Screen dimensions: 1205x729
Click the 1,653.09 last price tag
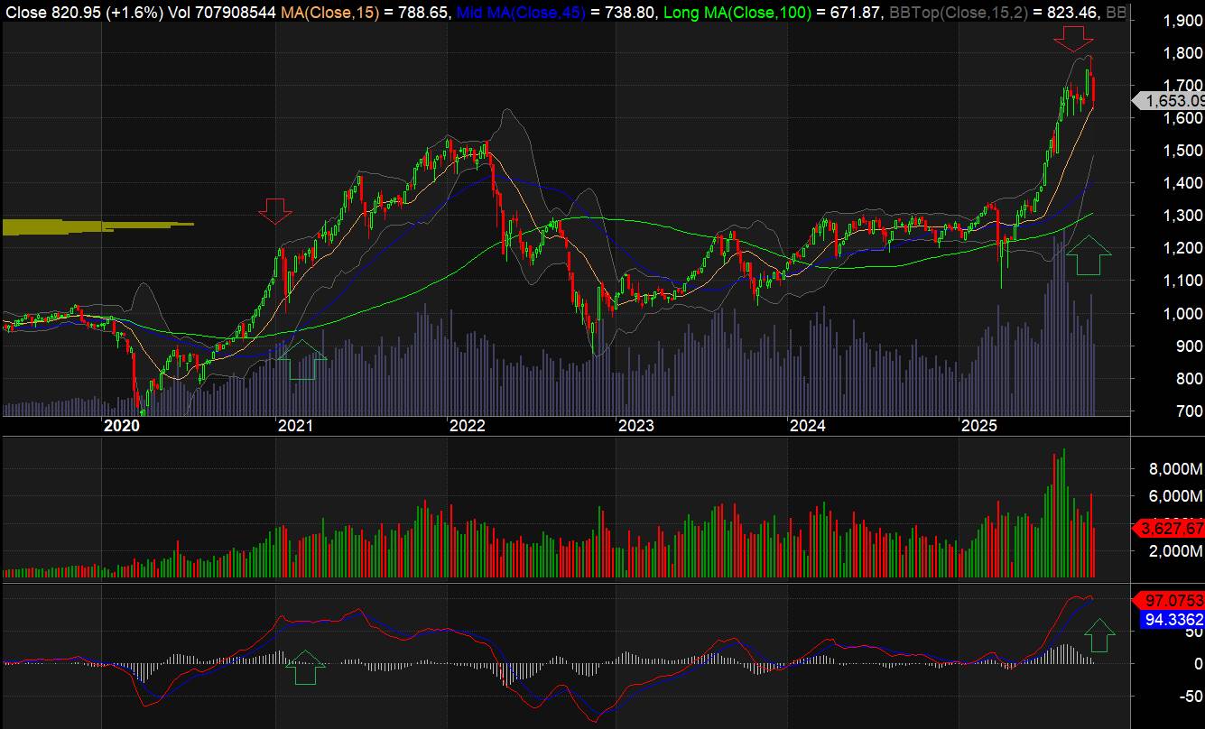point(1170,101)
